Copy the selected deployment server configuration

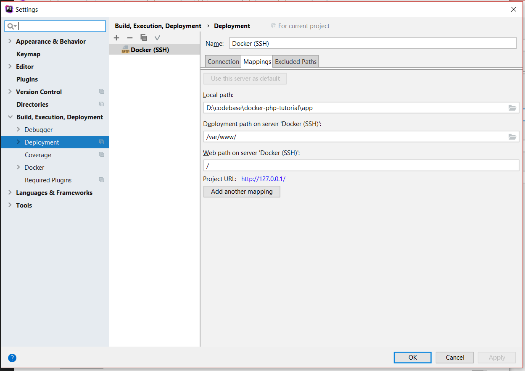pos(144,38)
